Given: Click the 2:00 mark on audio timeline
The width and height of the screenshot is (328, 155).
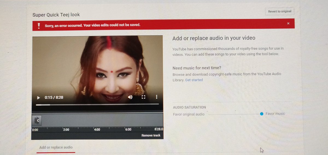Looking at the screenshot, I should click(x=66, y=130).
